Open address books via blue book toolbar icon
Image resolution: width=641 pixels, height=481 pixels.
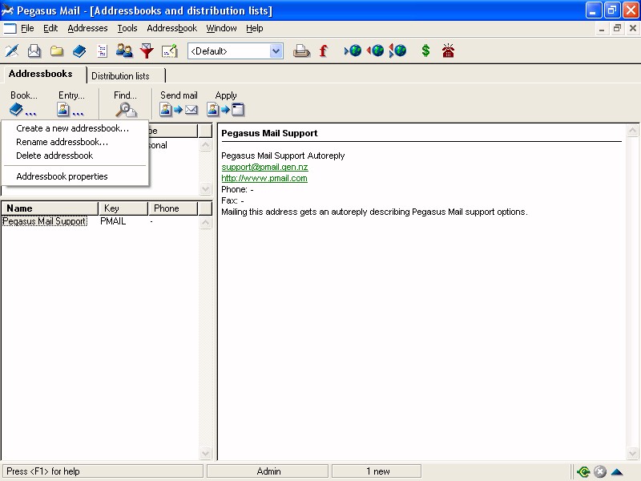point(79,51)
